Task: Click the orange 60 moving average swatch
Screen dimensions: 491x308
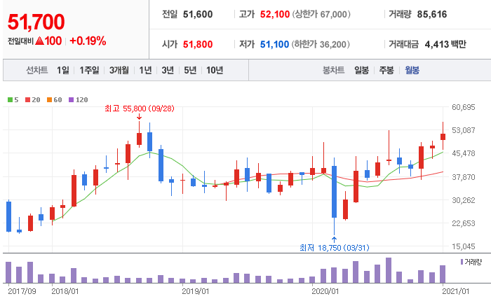Action: click(50, 100)
